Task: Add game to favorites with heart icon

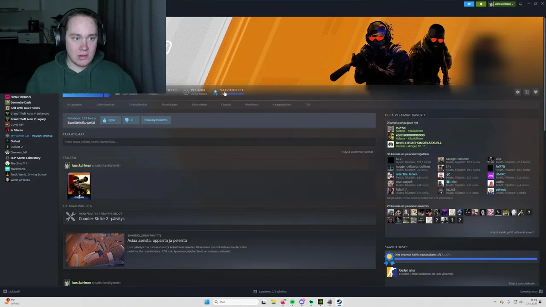Action: pyautogui.click(x=536, y=92)
